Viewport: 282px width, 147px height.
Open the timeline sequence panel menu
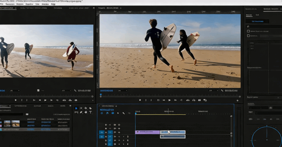point(116,106)
